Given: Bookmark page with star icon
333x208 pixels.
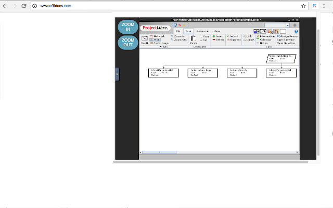Looking at the screenshot, I should pos(303,6).
